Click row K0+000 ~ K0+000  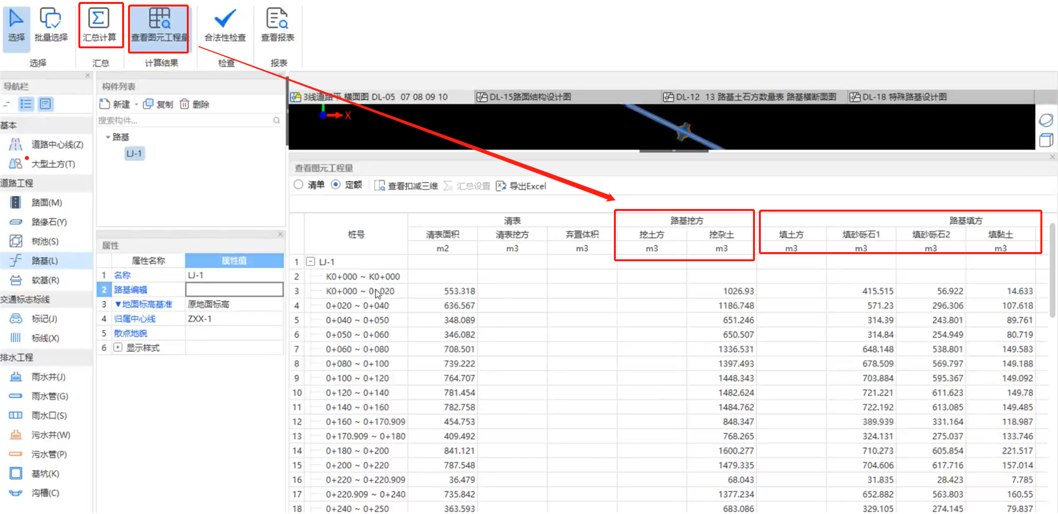click(x=363, y=276)
